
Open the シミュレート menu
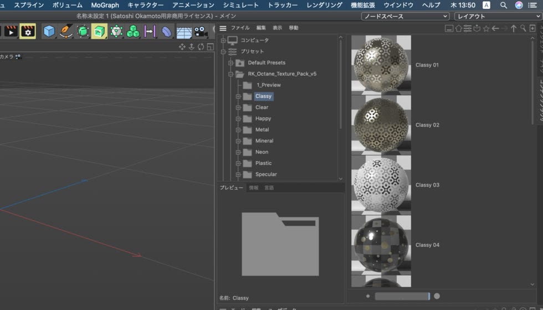pyautogui.click(x=240, y=5)
